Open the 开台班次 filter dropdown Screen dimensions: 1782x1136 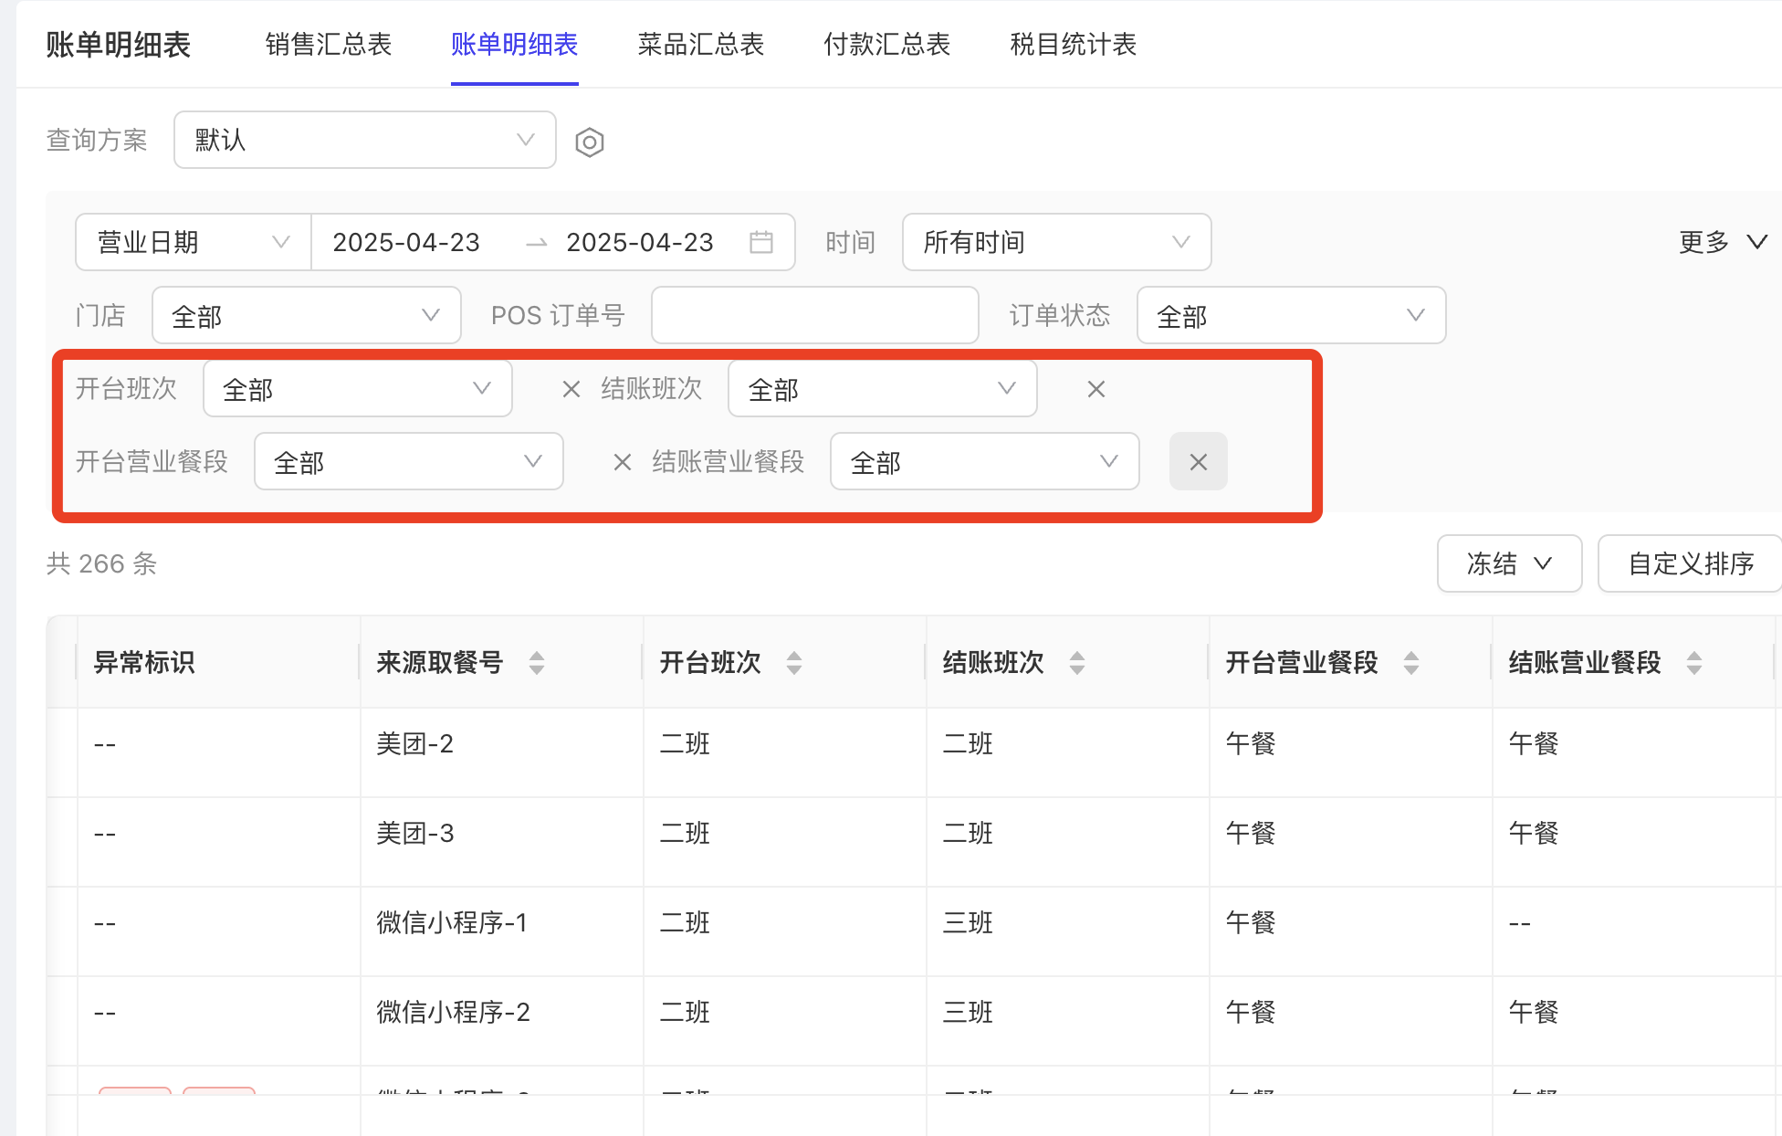point(358,389)
